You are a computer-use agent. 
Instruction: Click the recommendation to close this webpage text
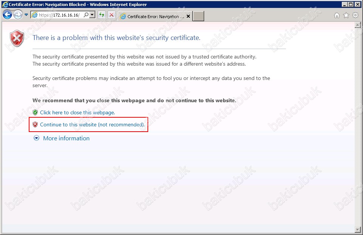click(x=134, y=100)
